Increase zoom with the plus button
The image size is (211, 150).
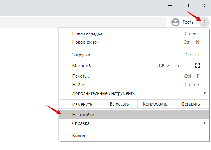[178, 66]
